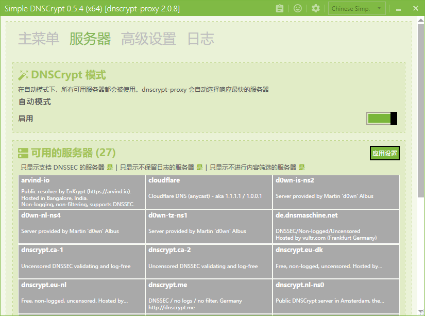Screen dimensions: 425x316
Task: Switch to the 主菜单 tab
Action: coord(39,39)
